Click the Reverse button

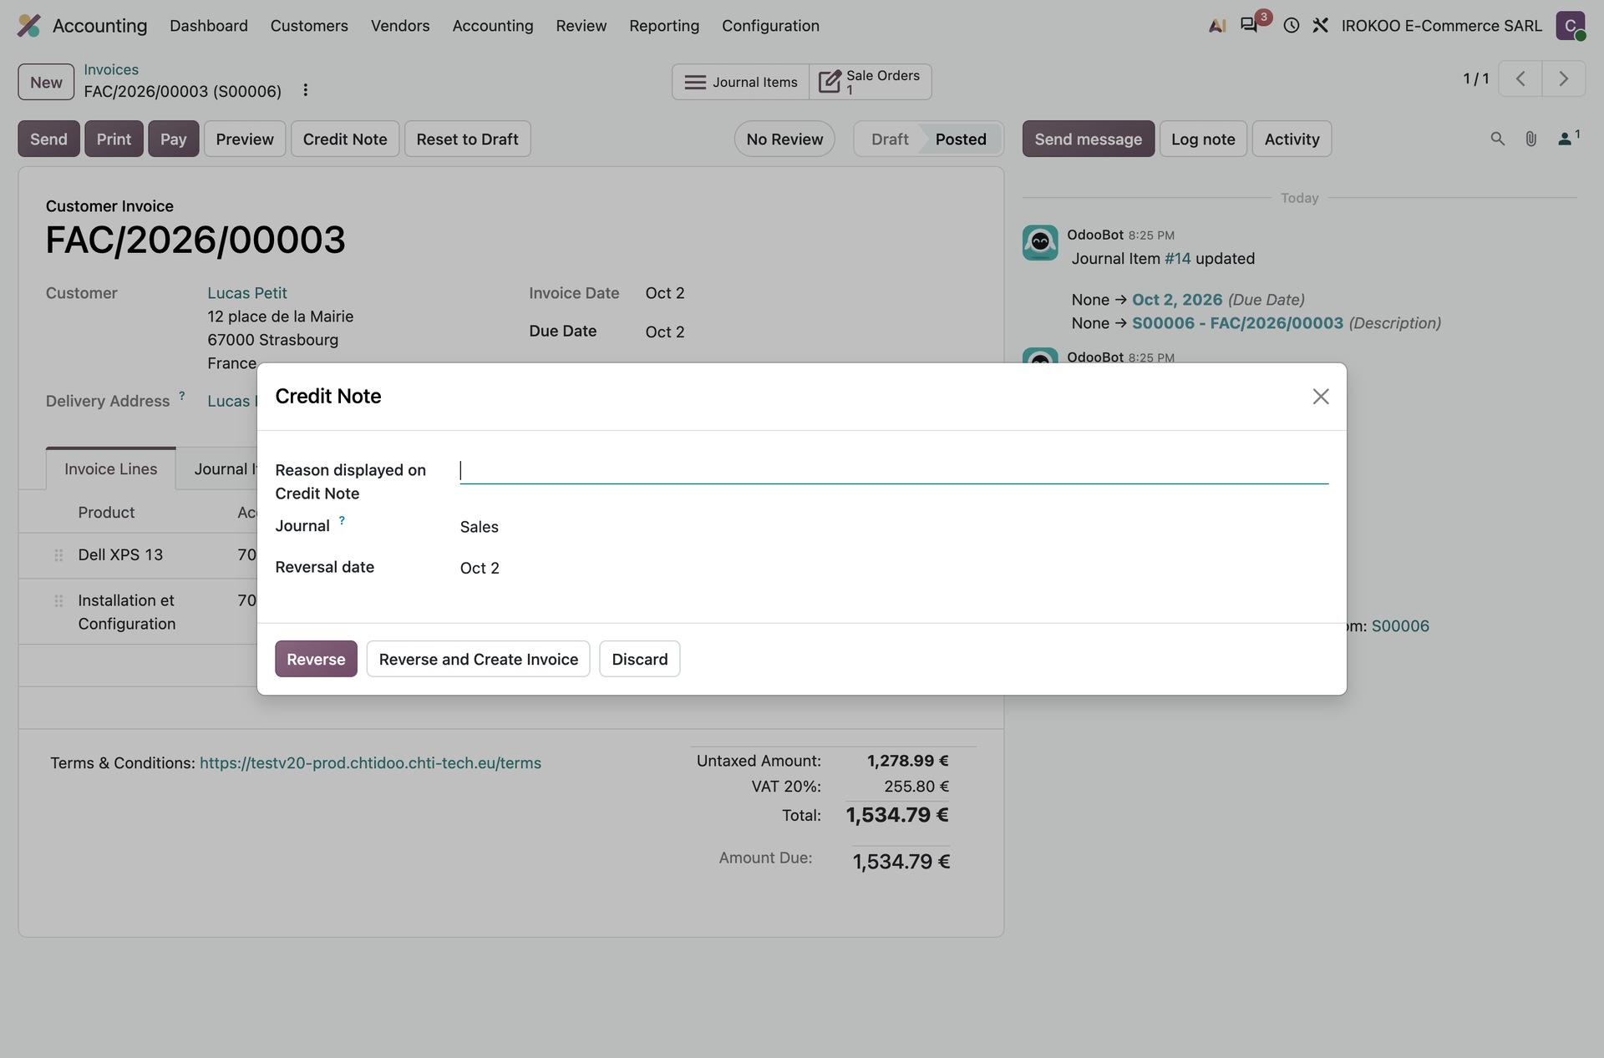point(316,659)
